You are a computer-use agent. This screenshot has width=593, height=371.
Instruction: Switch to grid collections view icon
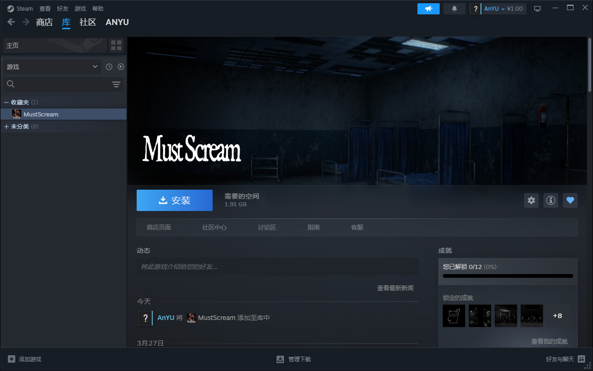116,45
